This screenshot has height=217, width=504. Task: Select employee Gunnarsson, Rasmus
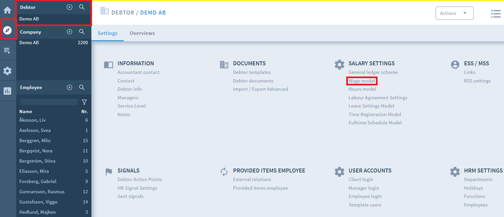click(54, 192)
